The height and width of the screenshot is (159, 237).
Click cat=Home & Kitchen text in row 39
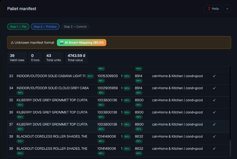click(167, 148)
